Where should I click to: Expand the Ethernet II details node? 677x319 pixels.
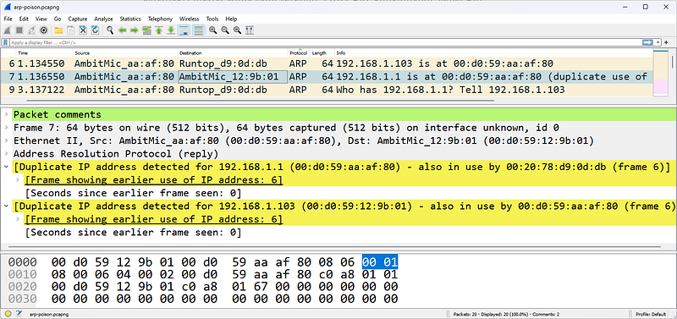(x=6, y=140)
